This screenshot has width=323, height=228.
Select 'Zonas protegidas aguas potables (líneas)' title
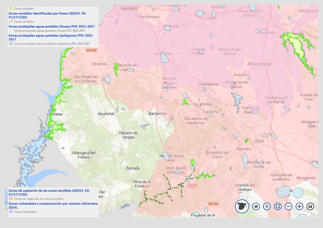point(51,26)
